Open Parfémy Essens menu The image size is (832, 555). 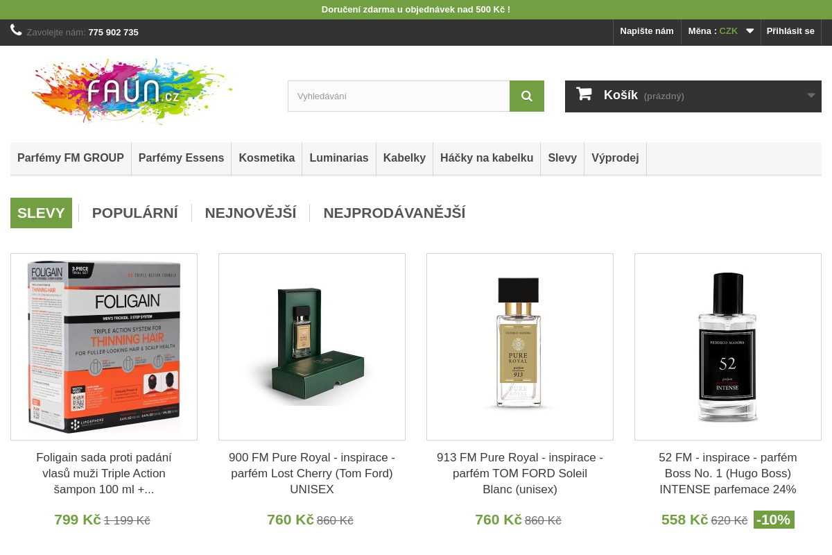[x=182, y=158]
